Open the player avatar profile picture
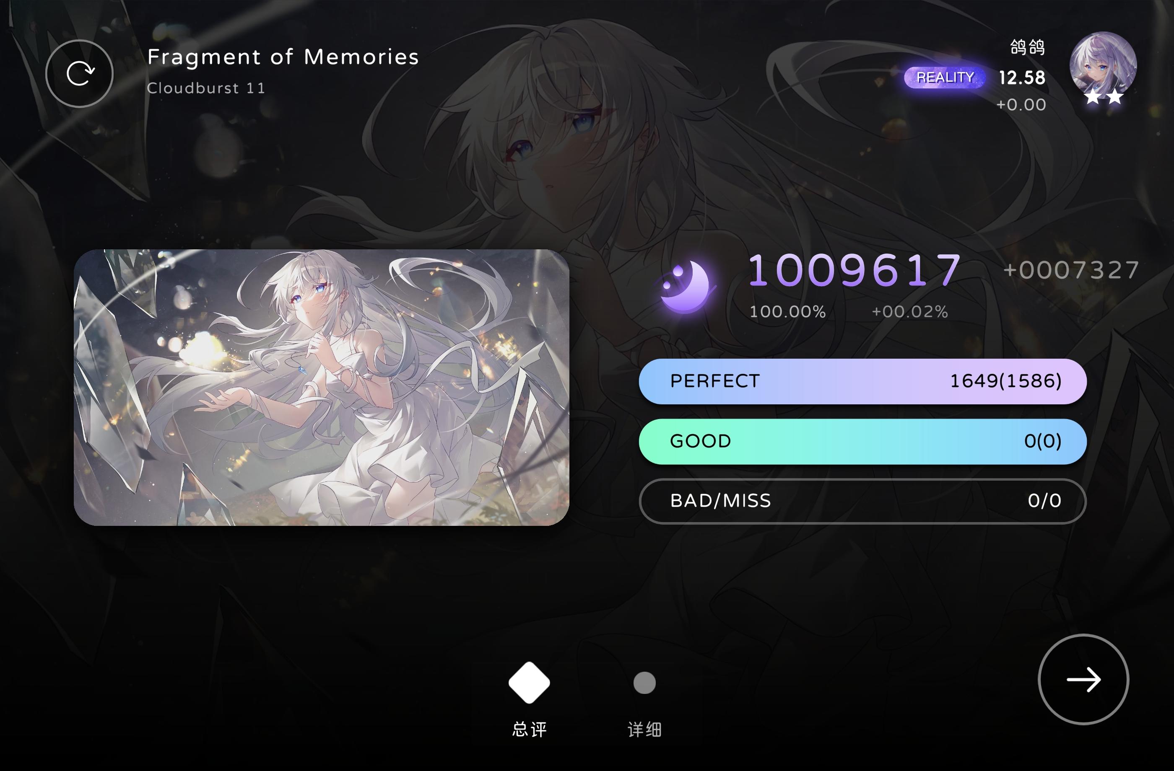The width and height of the screenshot is (1174, 771). (1103, 65)
